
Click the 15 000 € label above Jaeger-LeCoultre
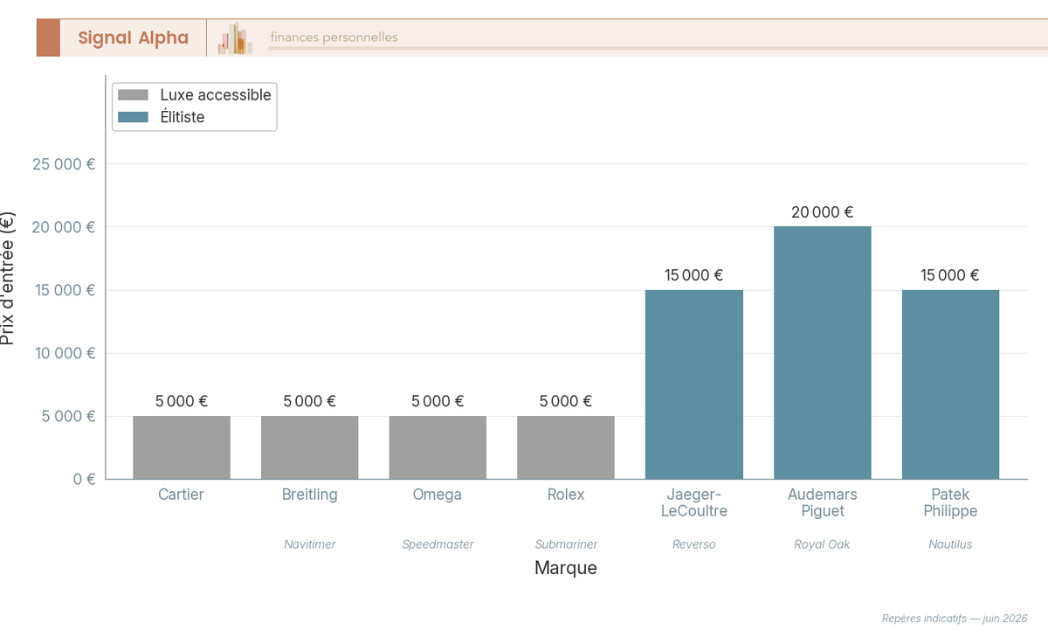pos(694,275)
